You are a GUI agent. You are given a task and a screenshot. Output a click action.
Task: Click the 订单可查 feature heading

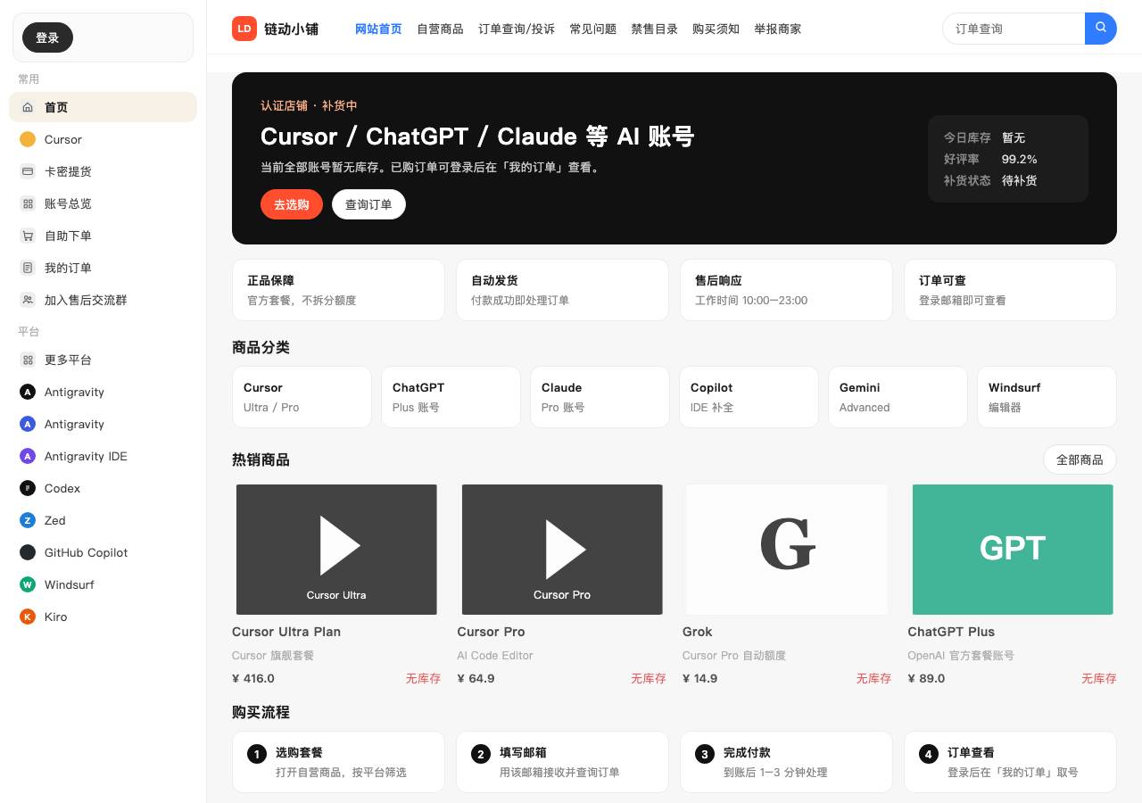(x=942, y=280)
